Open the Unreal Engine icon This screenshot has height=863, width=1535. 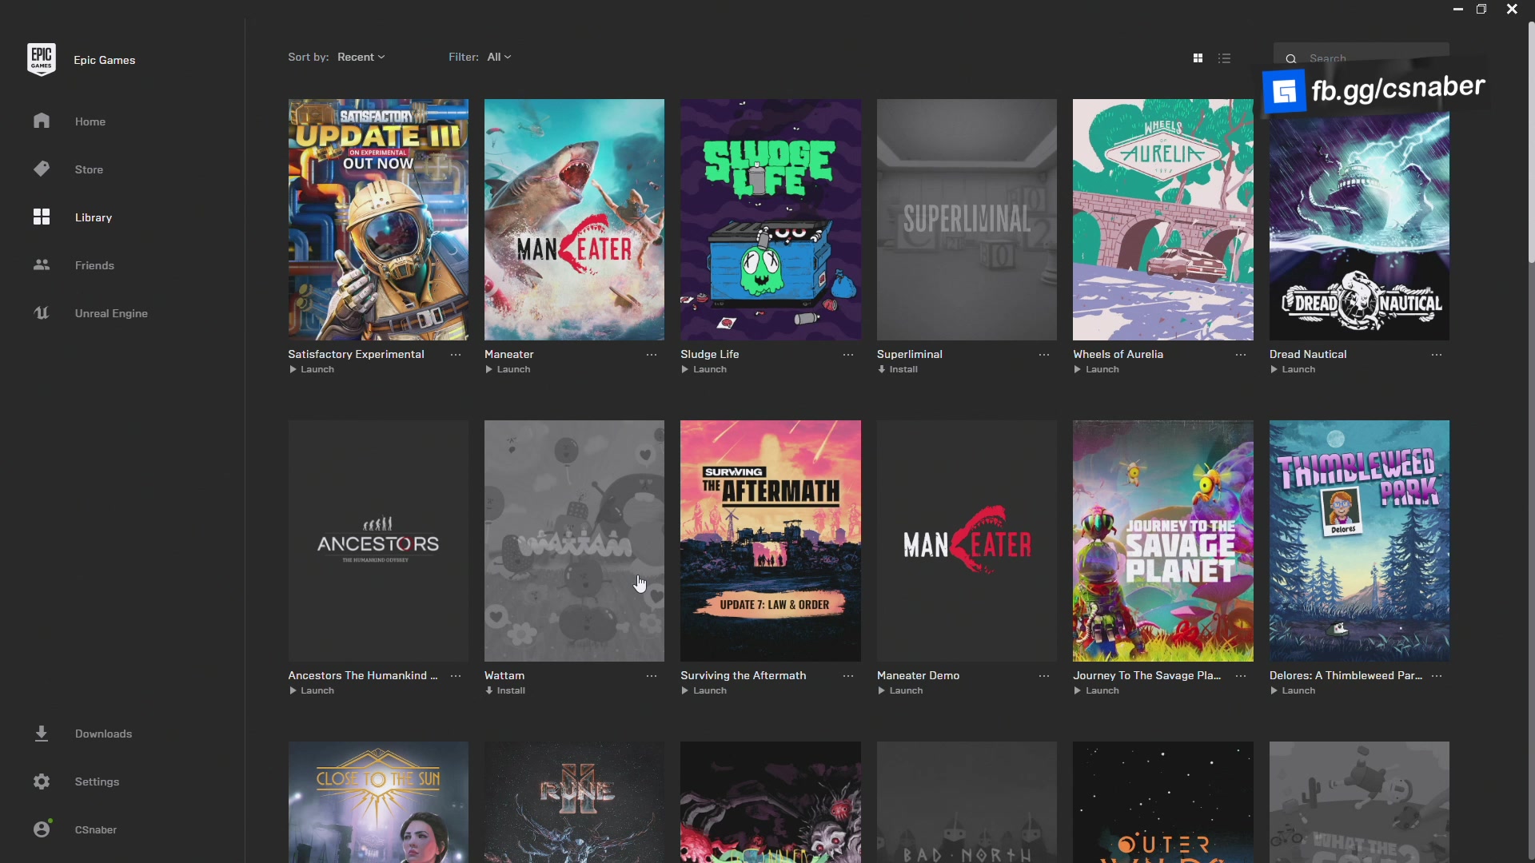point(42,312)
